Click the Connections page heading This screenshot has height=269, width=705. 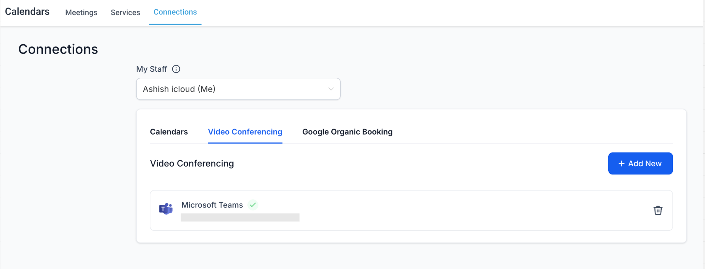pos(58,49)
